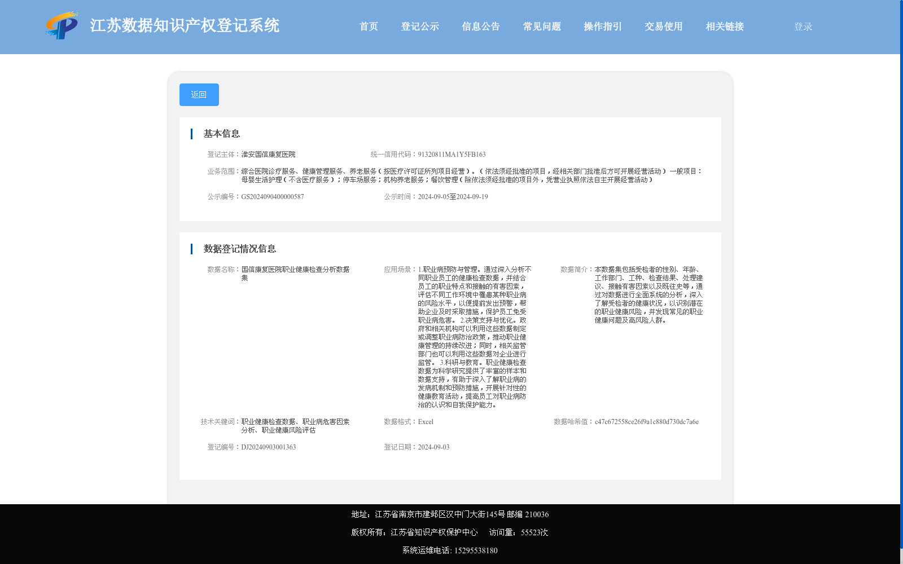
Task: Select the visit count 55523次
Action: click(534, 532)
